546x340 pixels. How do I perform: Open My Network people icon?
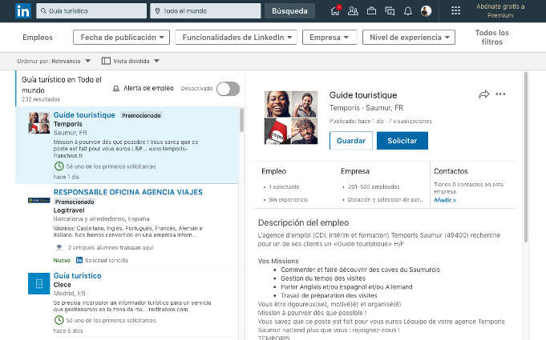pos(353,11)
